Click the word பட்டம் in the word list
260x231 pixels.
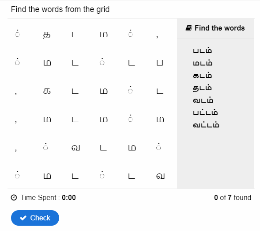[x=205, y=112]
